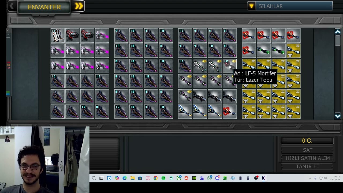Open the Opera browser from the taskbar
The image size is (343, 193).
point(148,178)
